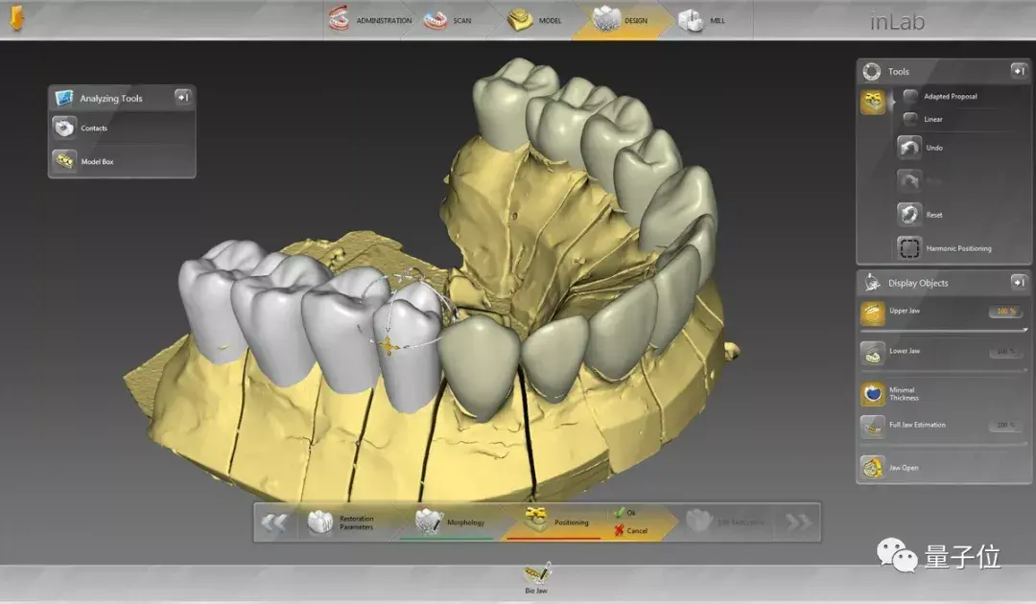Toggle Upper Jaw visibility
Image resolution: width=1036 pixels, height=604 pixels.
[x=873, y=313]
